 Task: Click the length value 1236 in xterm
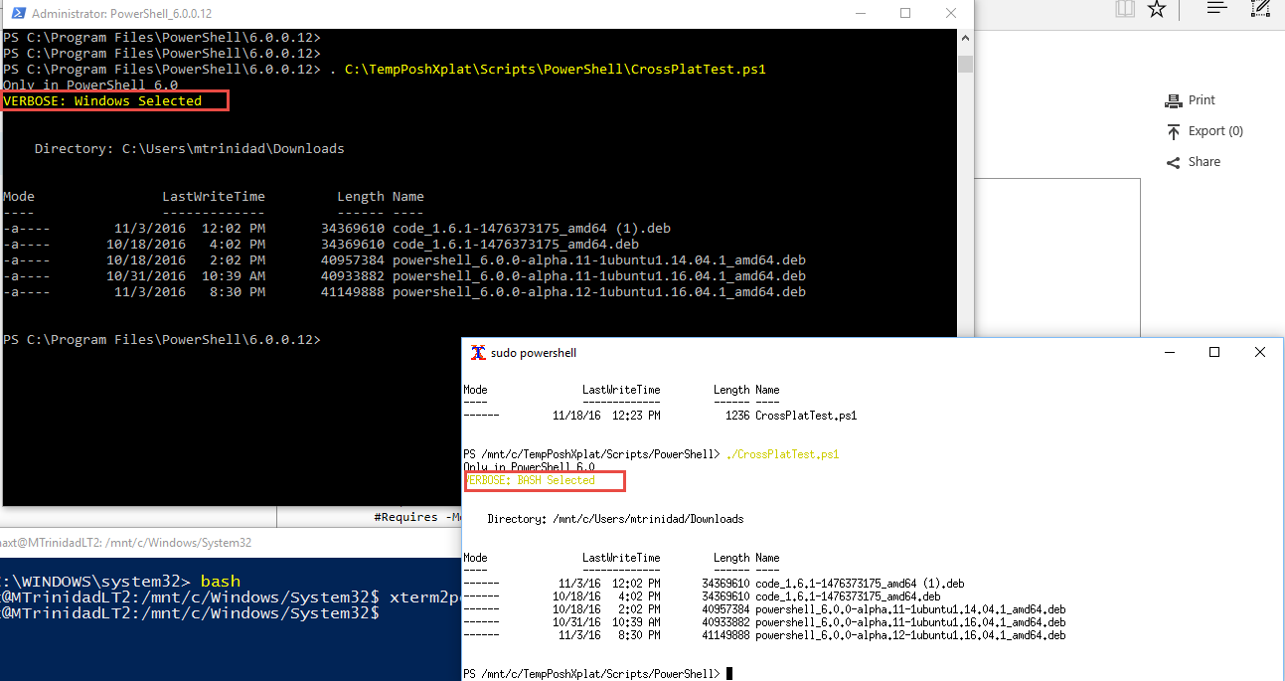coord(737,416)
